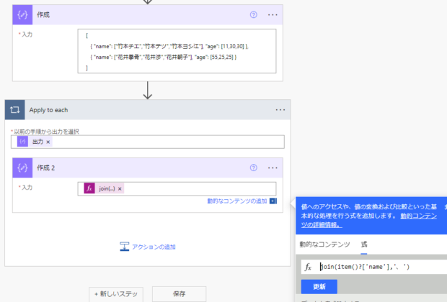The width and height of the screenshot is (447, 302).
Task: Remove the join(...) expression token
Action: point(120,189)
